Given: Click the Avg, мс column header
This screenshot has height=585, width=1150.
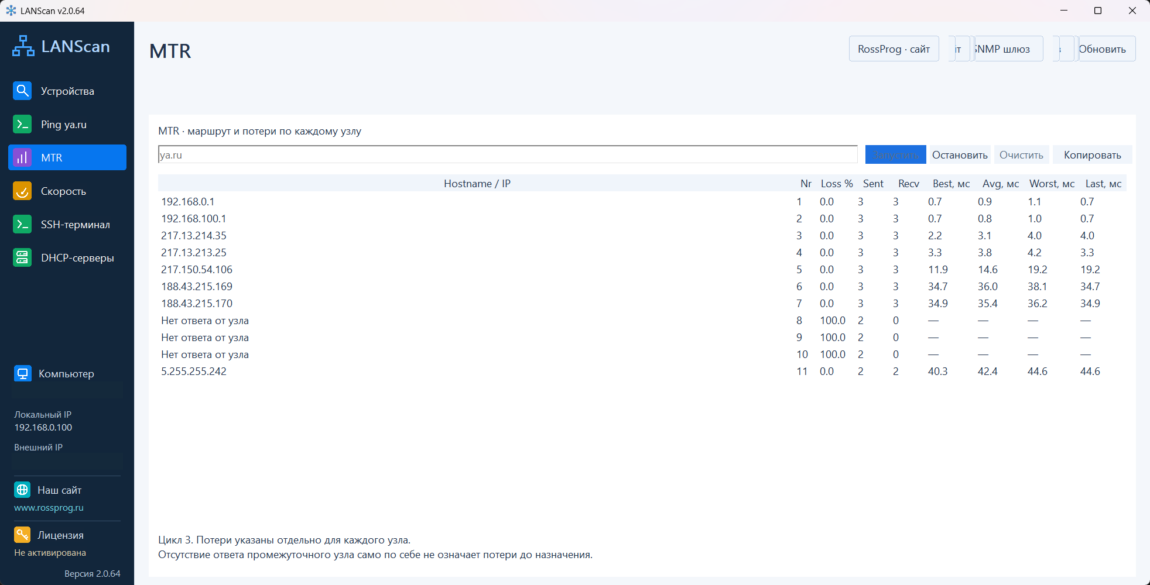Looking at the screenshot, I should [x=1001, y=184].
